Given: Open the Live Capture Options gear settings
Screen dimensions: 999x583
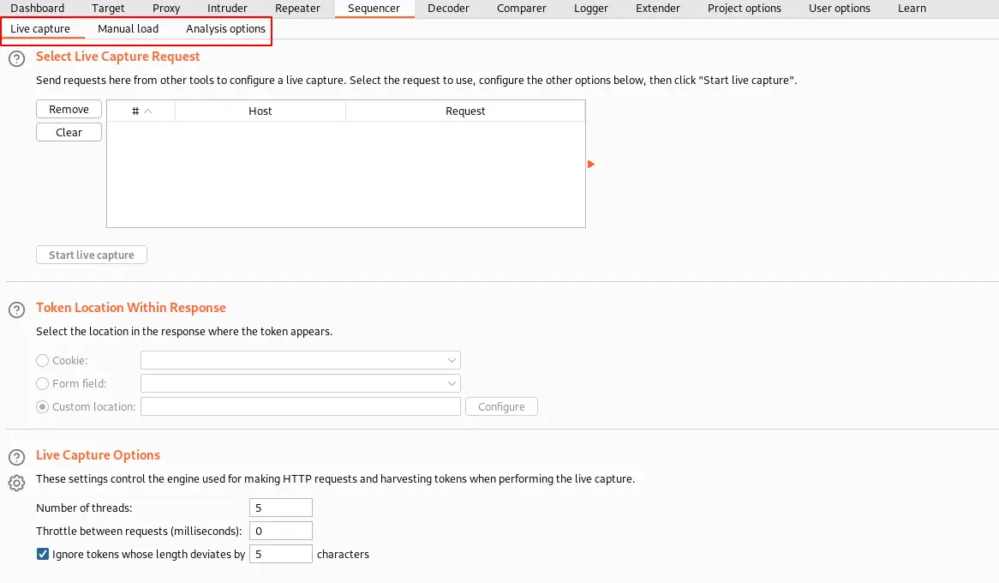Looking at the screenshot, I should (x=16, y=483).
